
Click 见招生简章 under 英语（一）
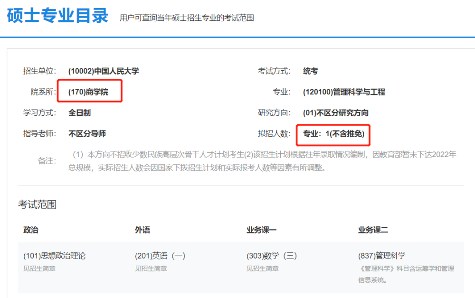tap(151, 269)
